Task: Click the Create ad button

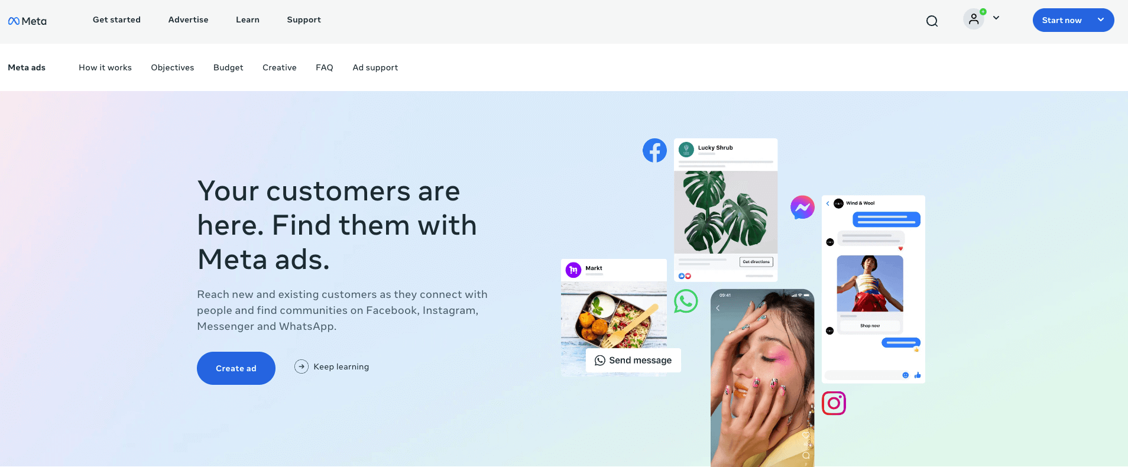Action: (x=236, y=368)
